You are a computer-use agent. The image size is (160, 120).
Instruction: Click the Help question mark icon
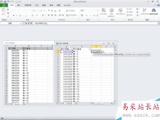pyautogui.click(x=158, y=5)
